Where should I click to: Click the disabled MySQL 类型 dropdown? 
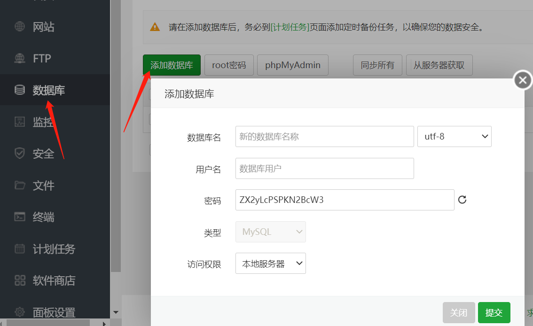[x=270, y=232]
